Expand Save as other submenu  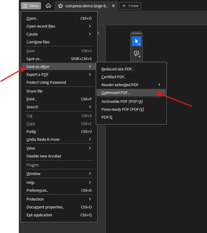pos(59,66)
